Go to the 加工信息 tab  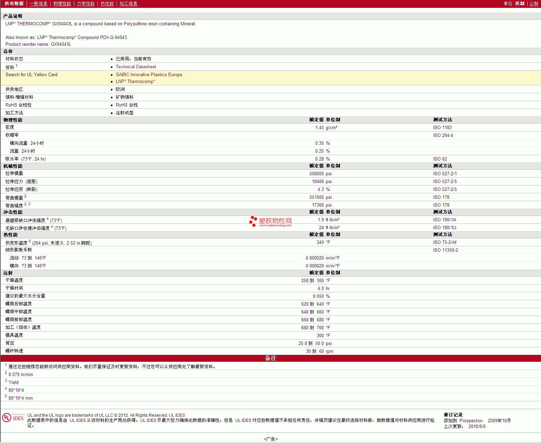(x=128, y=3)
